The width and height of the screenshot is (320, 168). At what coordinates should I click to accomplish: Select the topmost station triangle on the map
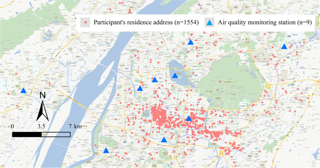190,42
